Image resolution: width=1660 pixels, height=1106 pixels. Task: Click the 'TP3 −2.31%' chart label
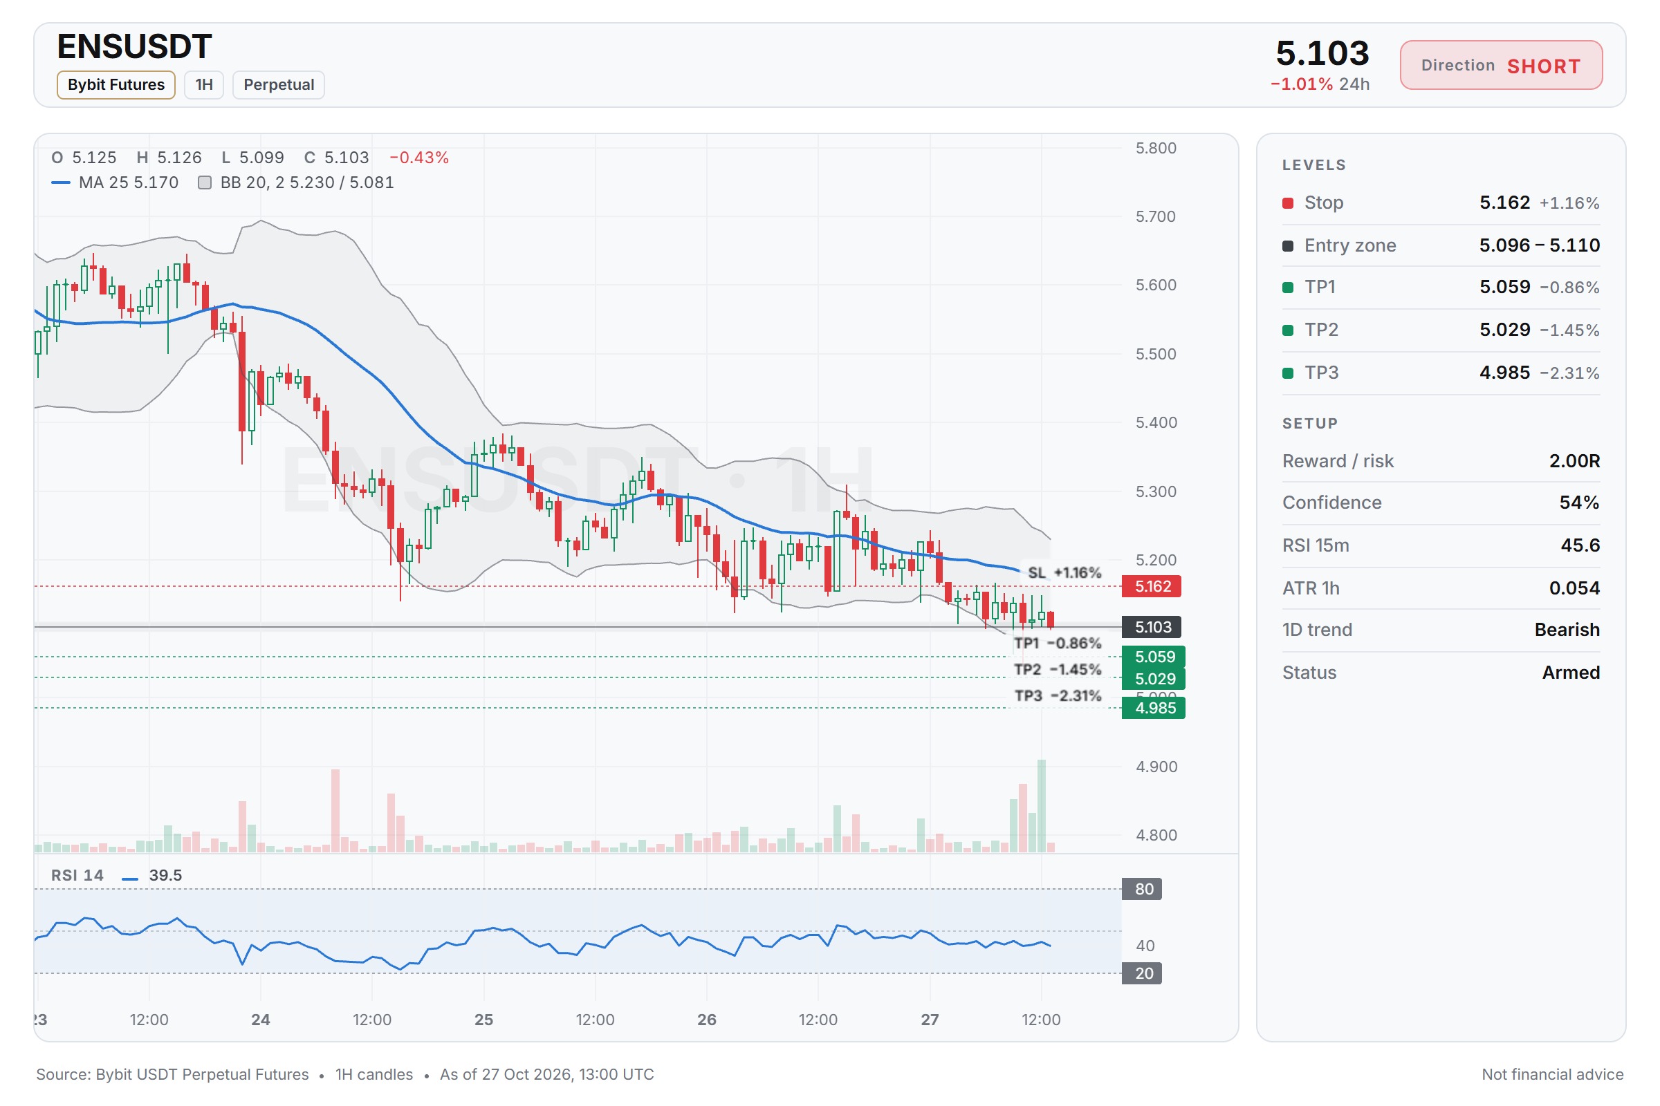[1058, 695]
